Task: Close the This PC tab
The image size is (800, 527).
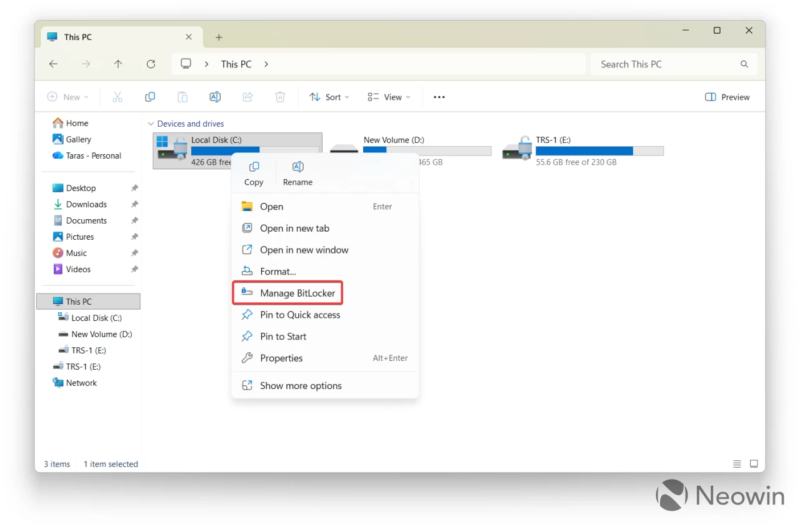Action: click(189, 37)
